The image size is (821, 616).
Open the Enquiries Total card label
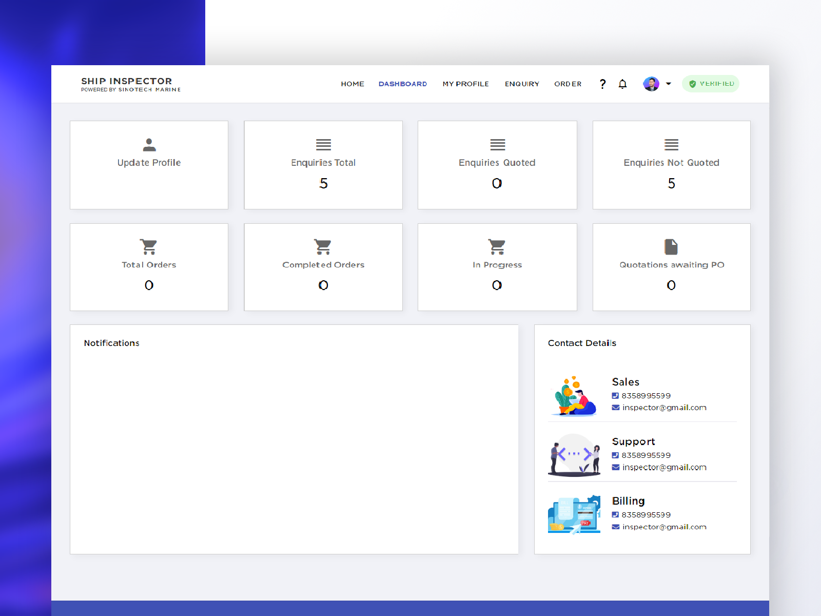point(323,163)
